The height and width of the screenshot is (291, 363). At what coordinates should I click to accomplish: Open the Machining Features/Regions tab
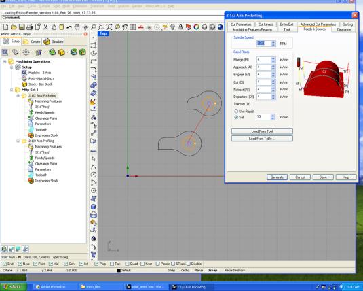pyautogui.click(x=253, y=29)
